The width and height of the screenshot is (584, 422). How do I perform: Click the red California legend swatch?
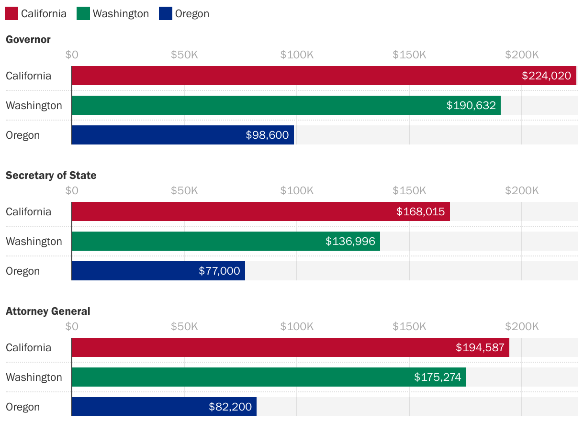click(11, 13)
